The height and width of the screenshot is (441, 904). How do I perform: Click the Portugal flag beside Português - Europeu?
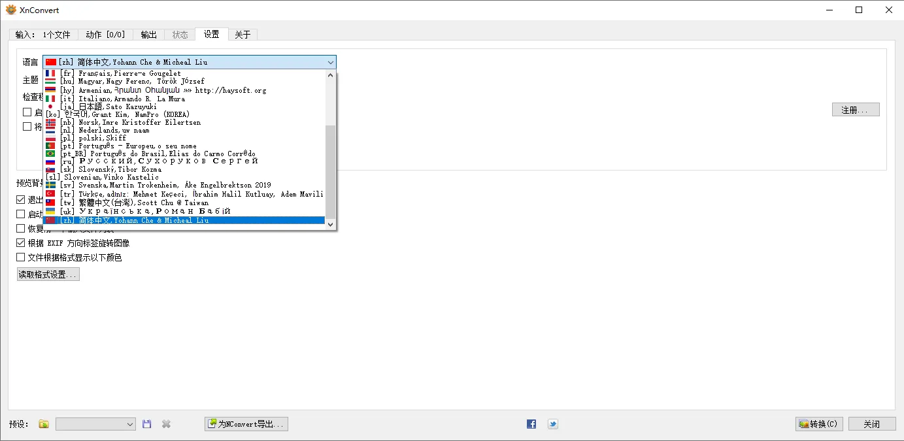(x=50, y=146)
